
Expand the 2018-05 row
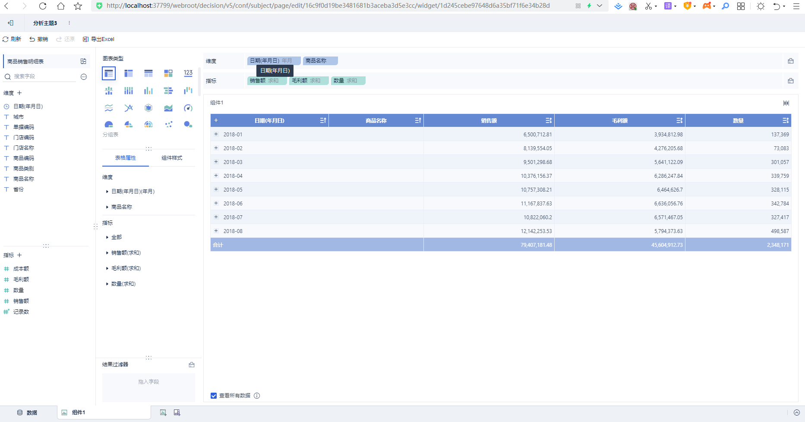click(216, 189)
